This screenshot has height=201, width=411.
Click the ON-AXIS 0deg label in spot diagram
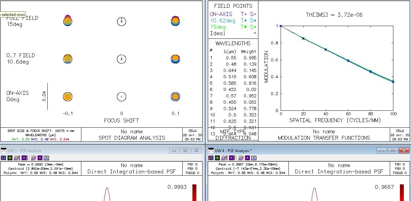(x=18, y=96)
